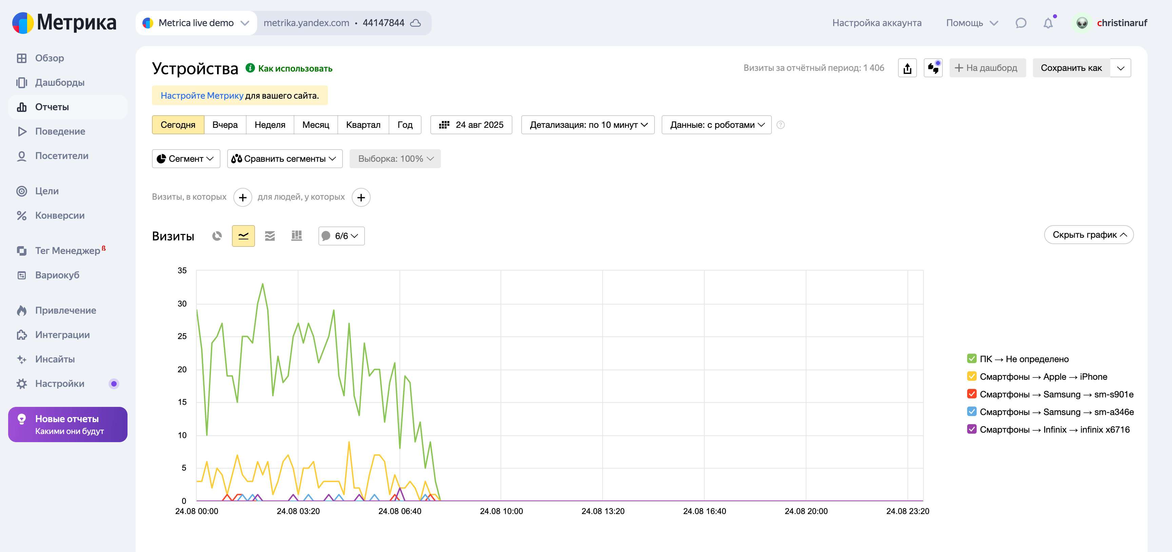Toggle Infinix x6716 series checkbox
This screenshot has width=1172, height=552.
tap(972, 429)
